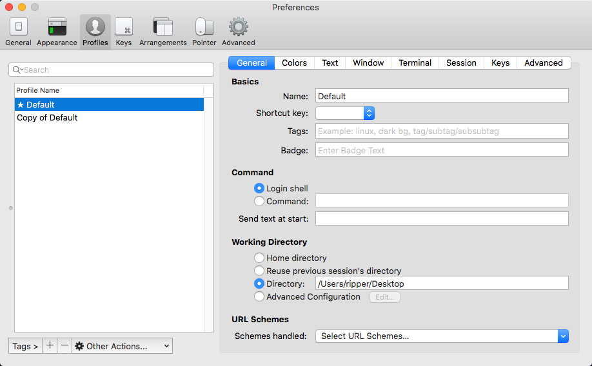Click the Badge text field
This screenshot has width=592, height=366.
(442, 150)
